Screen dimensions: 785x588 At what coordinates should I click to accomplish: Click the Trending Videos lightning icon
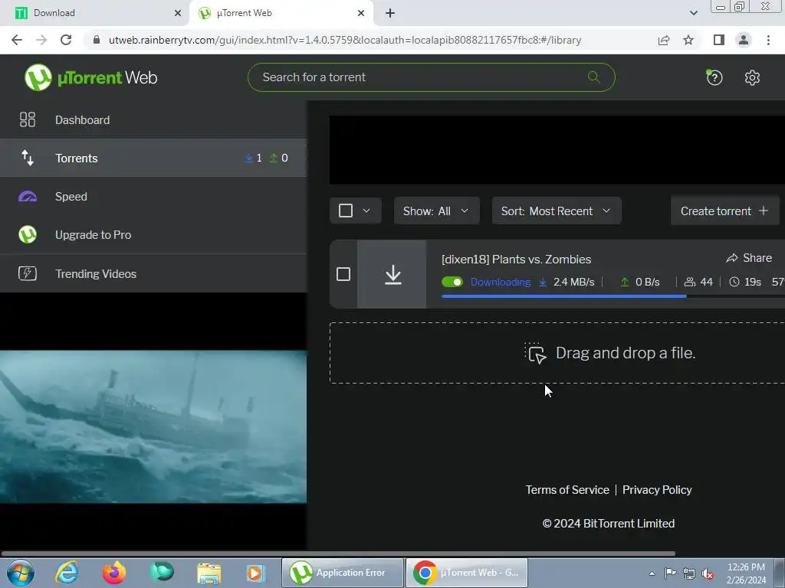point(28,273)
